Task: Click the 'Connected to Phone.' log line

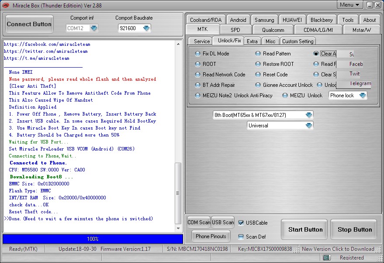Action: click(38, 163)
